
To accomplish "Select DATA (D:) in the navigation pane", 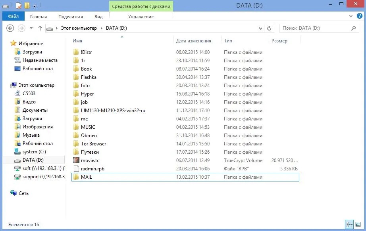I will [34, 160].
